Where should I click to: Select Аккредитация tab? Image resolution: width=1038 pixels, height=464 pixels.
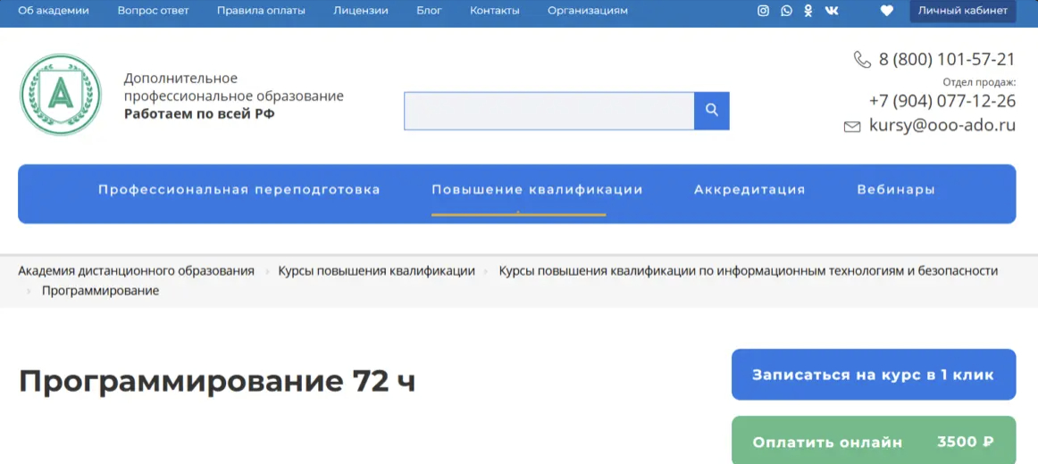coord(749,190)
